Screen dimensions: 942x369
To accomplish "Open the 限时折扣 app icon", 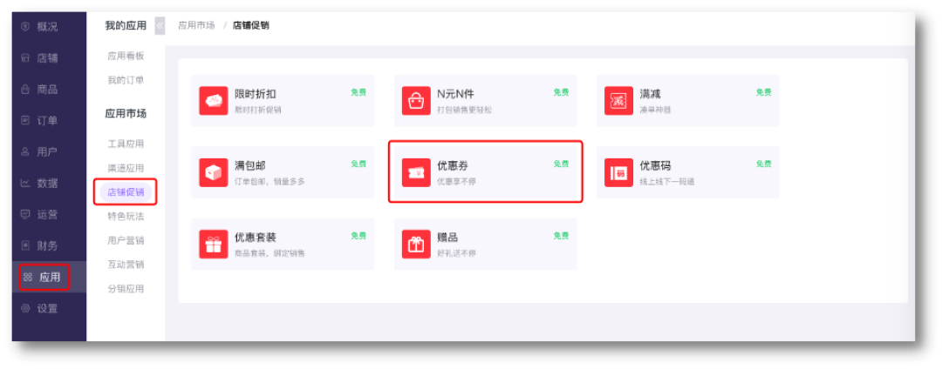I will (214, 101).
